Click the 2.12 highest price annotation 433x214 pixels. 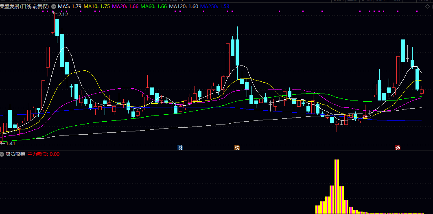pyautogui.click(x=63, y=15)
